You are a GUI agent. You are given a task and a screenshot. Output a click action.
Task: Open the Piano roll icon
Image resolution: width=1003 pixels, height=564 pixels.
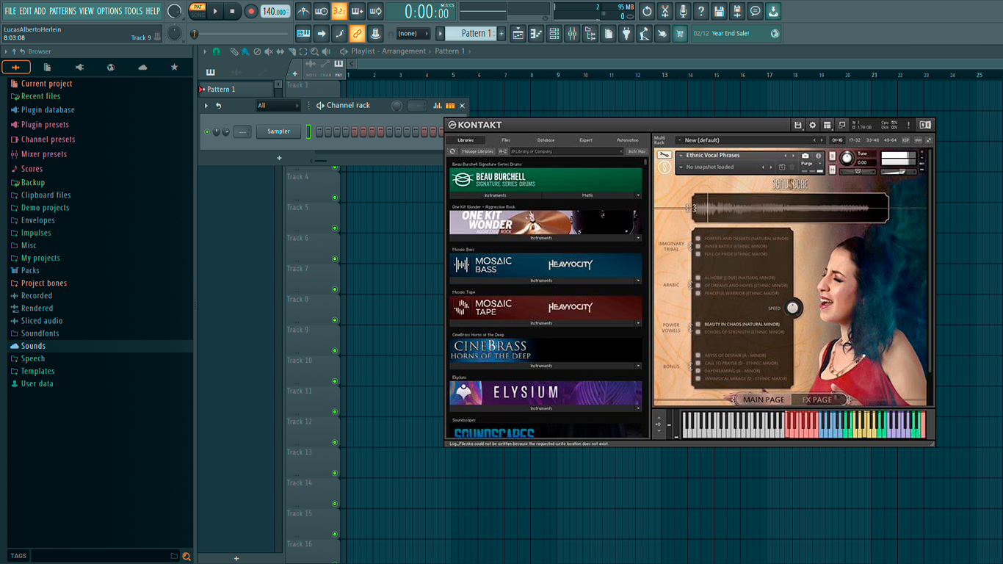(x=536, y=33)
